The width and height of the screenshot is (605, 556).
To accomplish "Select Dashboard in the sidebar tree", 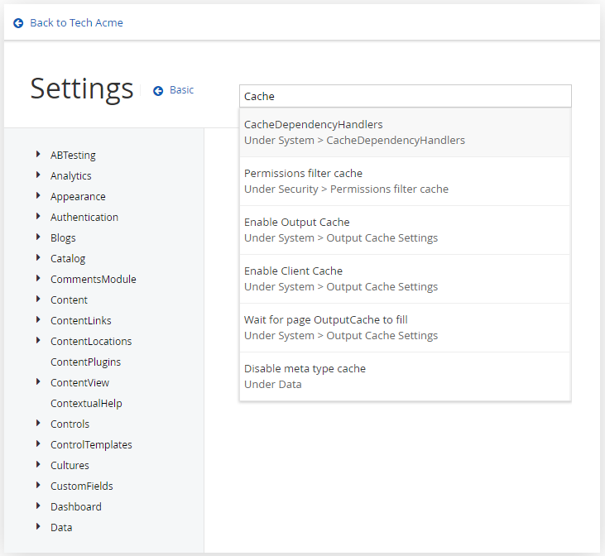I will [x=75, y=507].
